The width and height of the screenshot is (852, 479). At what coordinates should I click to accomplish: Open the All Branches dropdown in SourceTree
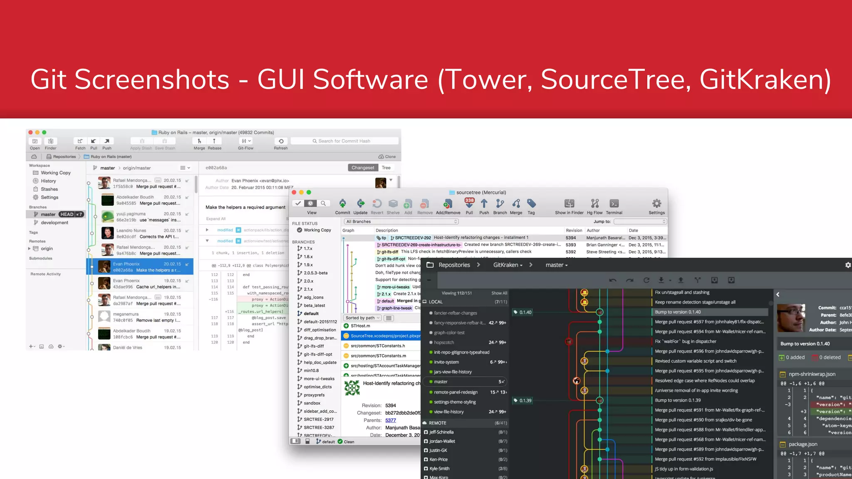(x=401, y=222)
